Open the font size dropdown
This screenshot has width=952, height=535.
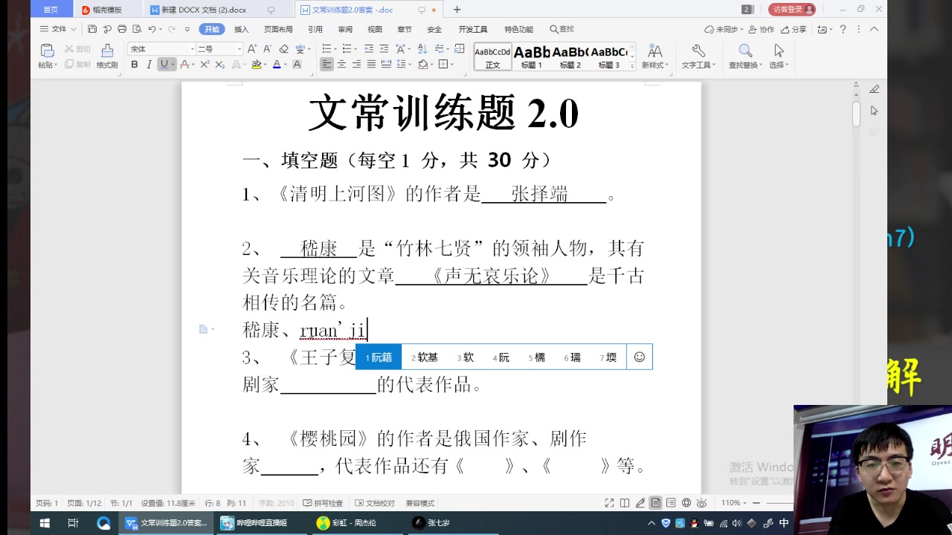point(239,49)
